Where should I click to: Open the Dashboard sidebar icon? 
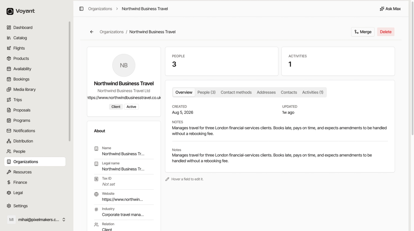tap(9, 27)
